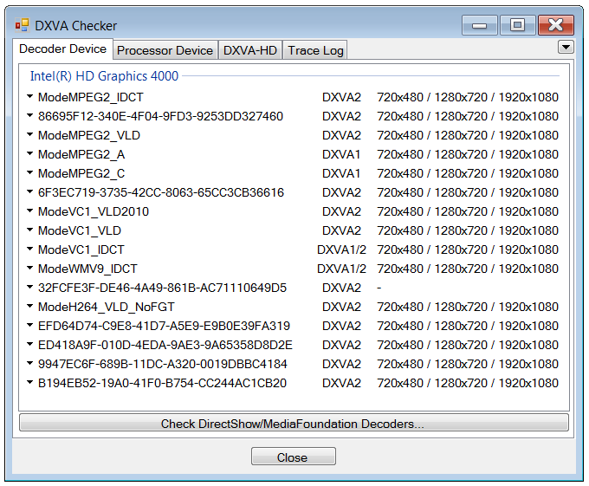Close the window with red X
Image resolution: width=589 pixels, height=486 pixels.
click(556, 25)
